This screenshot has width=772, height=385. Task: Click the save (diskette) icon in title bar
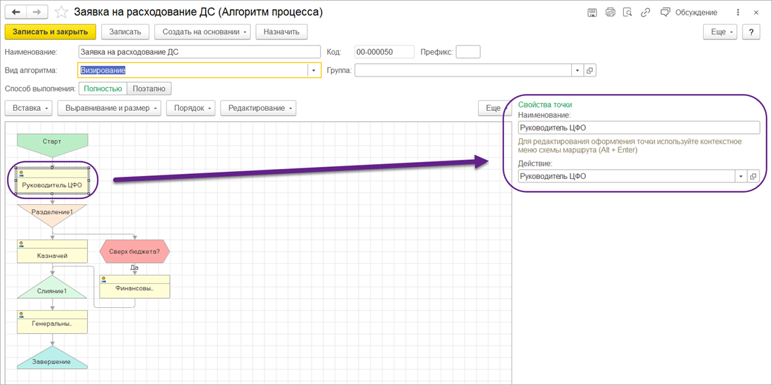592,13
